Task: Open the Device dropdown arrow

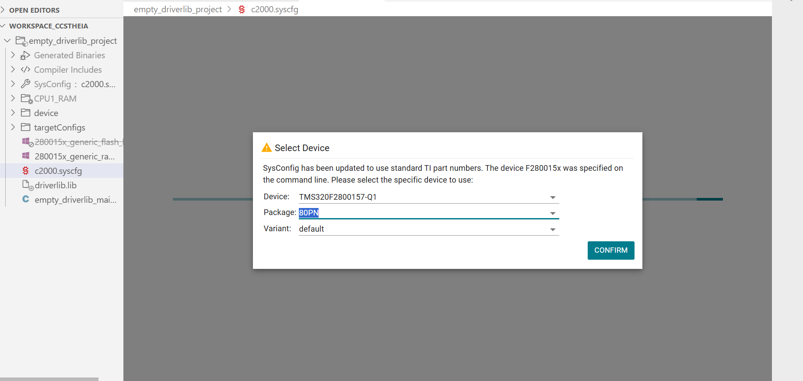Action: point(553,198)
